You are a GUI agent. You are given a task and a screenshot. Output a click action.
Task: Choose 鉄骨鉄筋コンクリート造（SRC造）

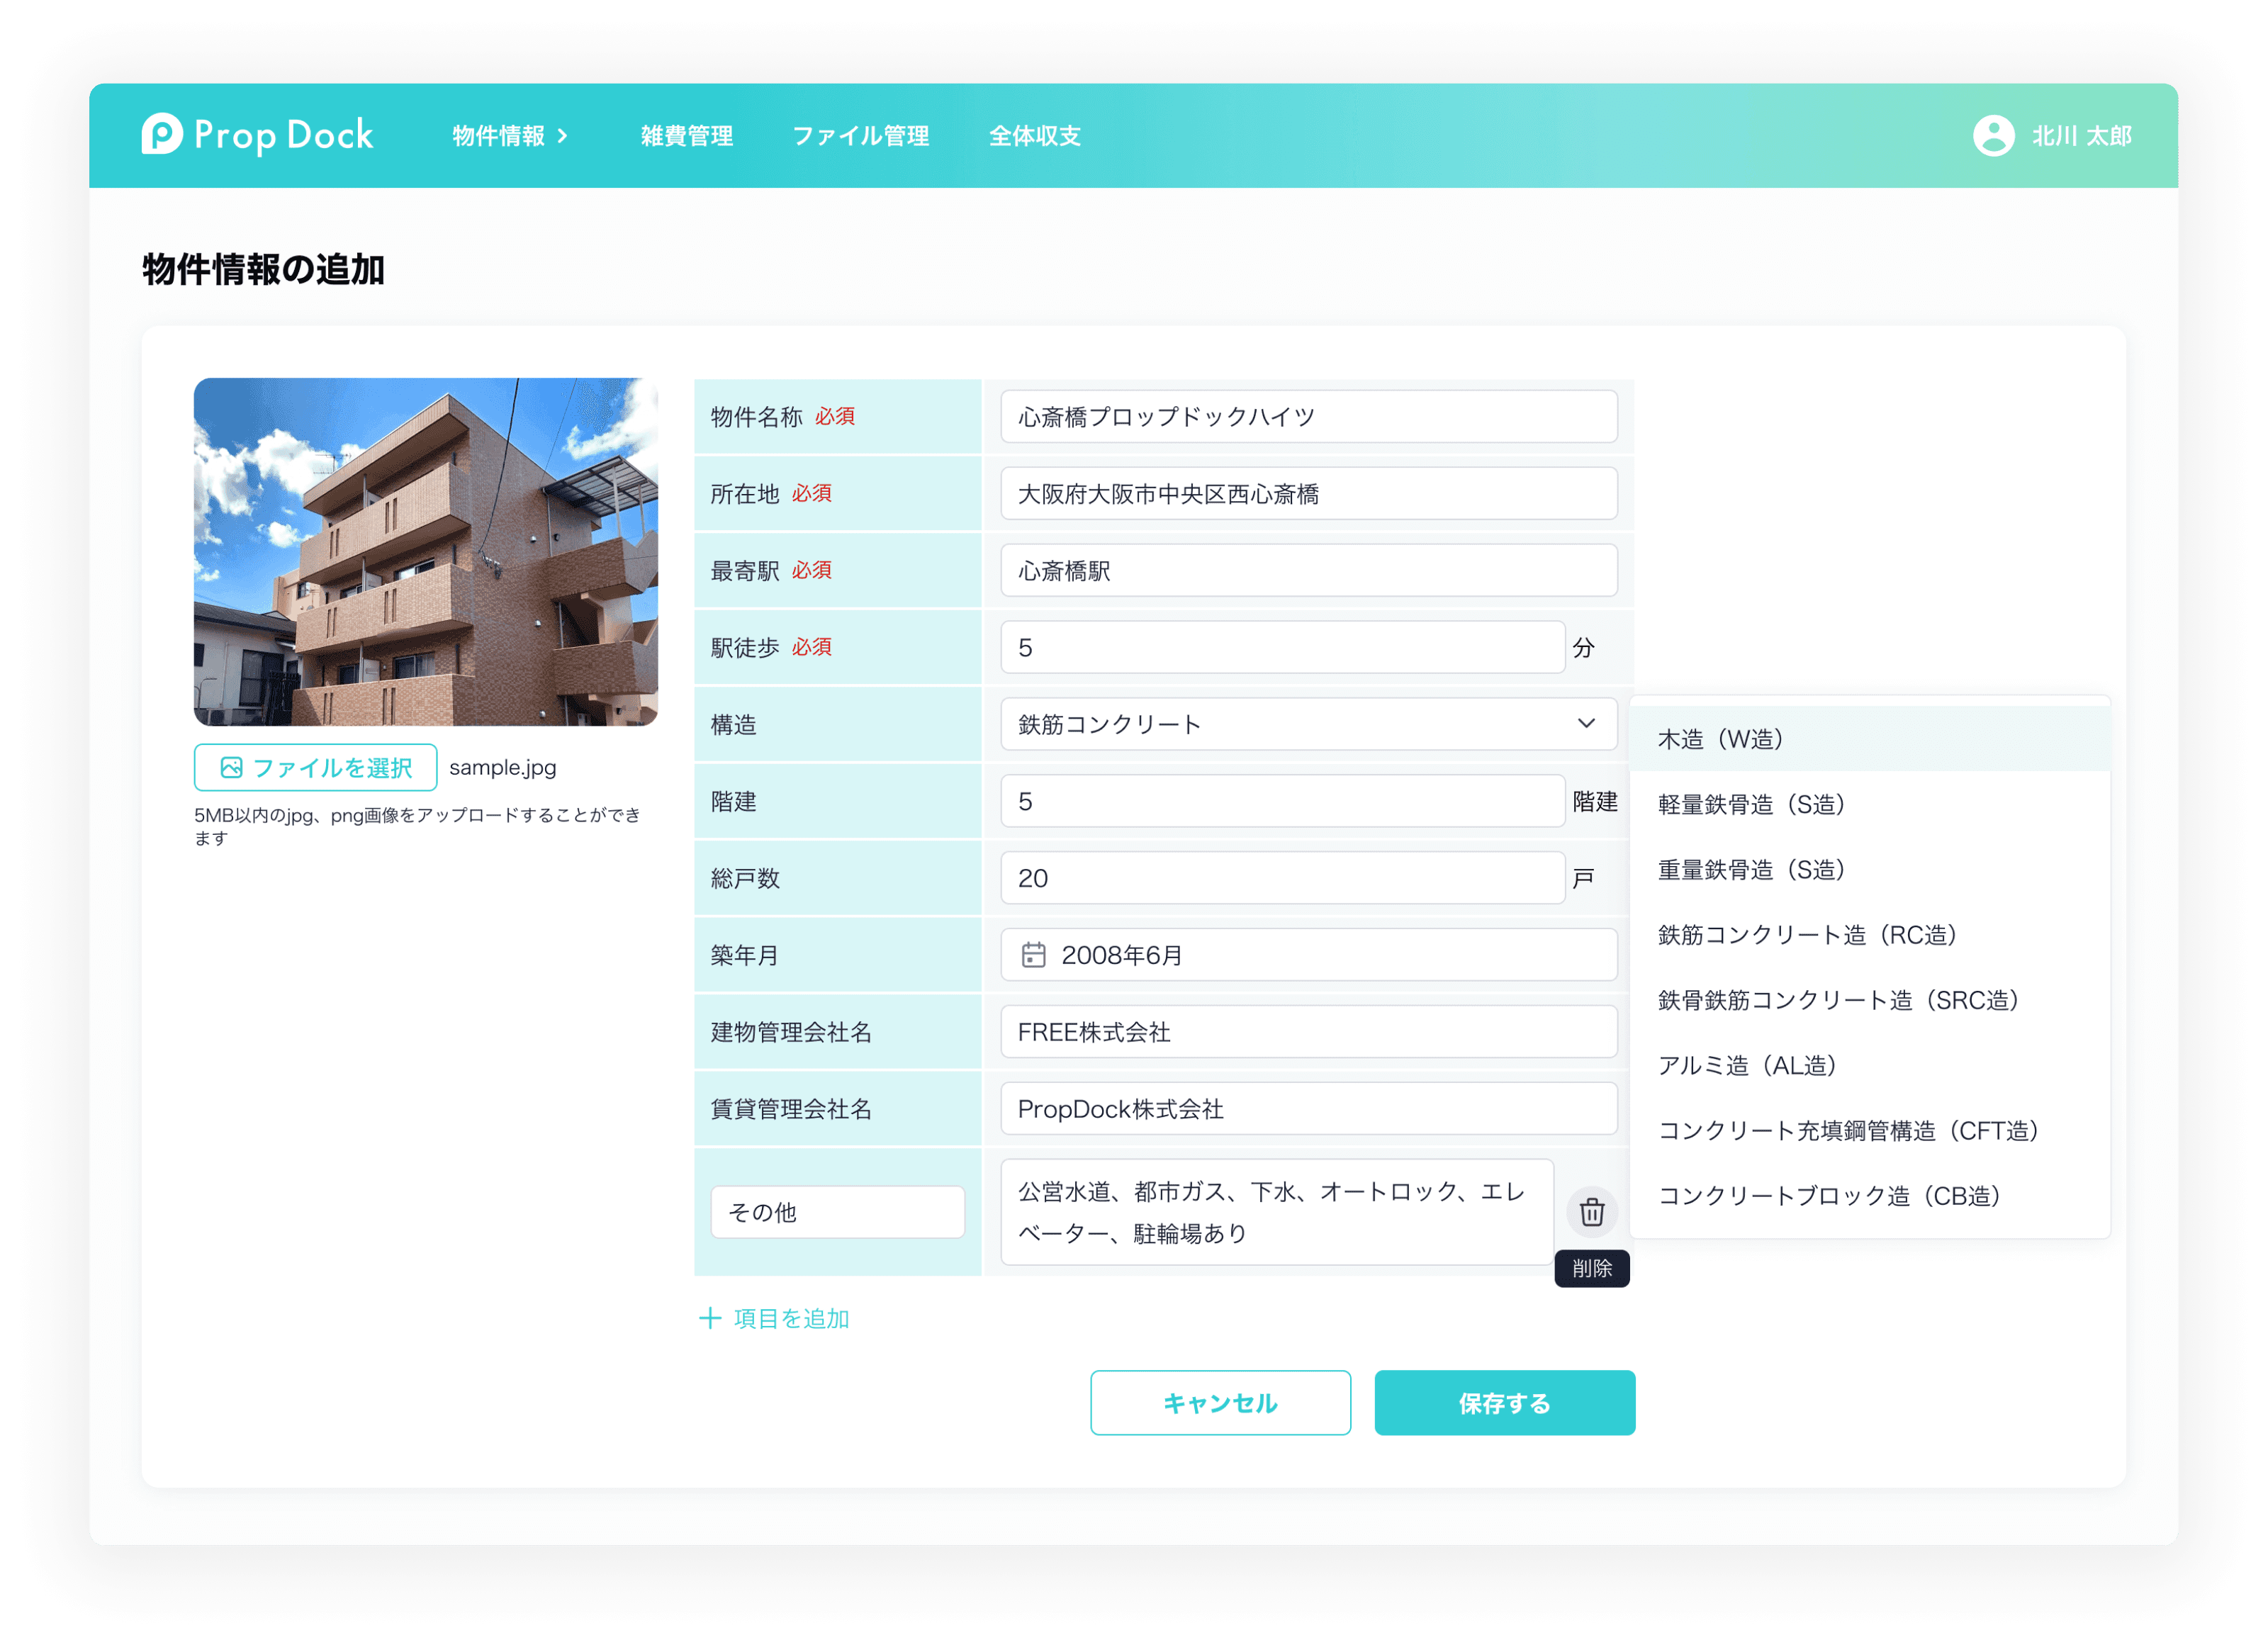1869,1000
